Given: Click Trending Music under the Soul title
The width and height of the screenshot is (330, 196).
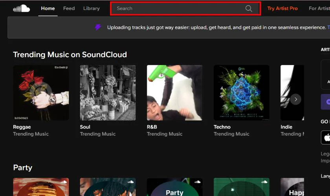Looking at the screenshot, I should point(98,134).
